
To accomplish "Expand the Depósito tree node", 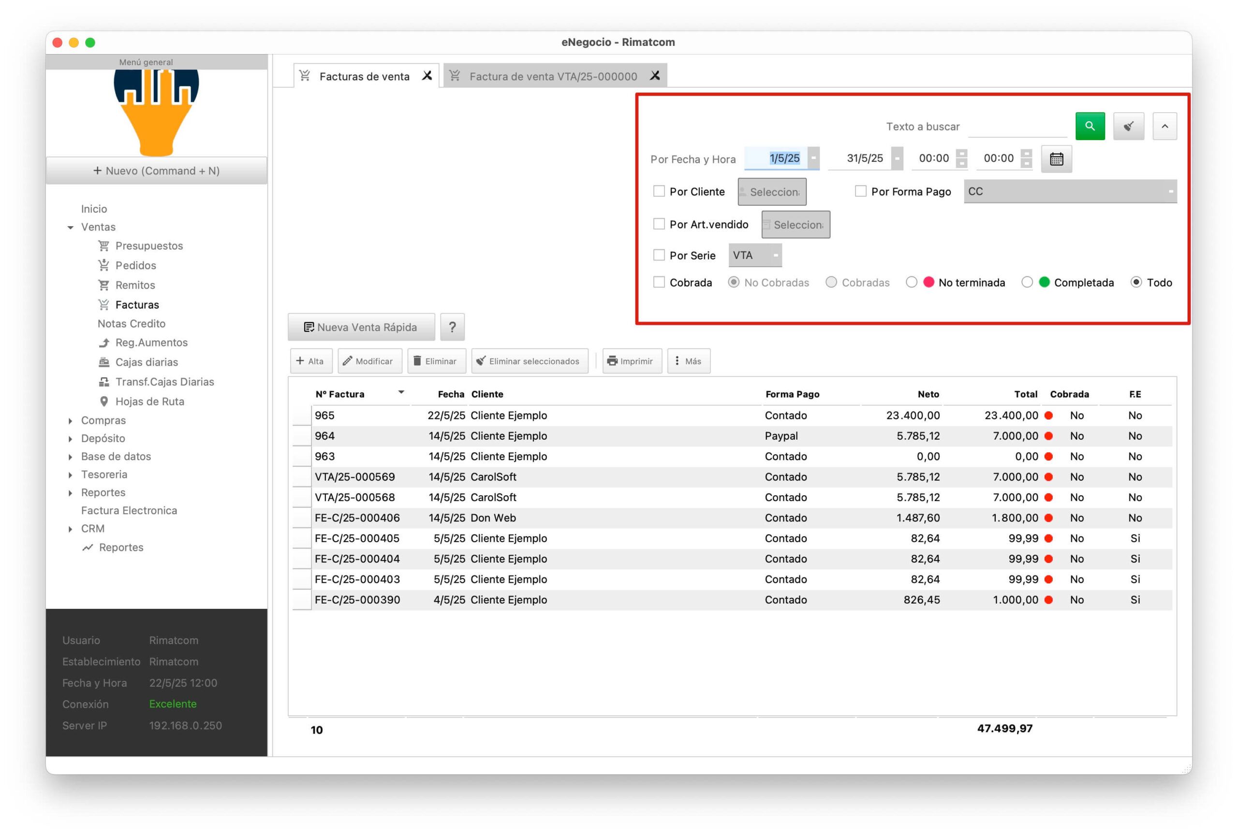I will point(70,439).
